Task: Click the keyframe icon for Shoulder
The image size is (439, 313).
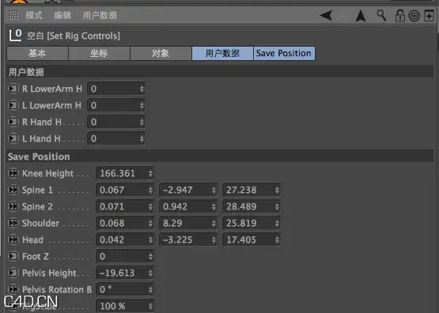Action: coord(13,223)
